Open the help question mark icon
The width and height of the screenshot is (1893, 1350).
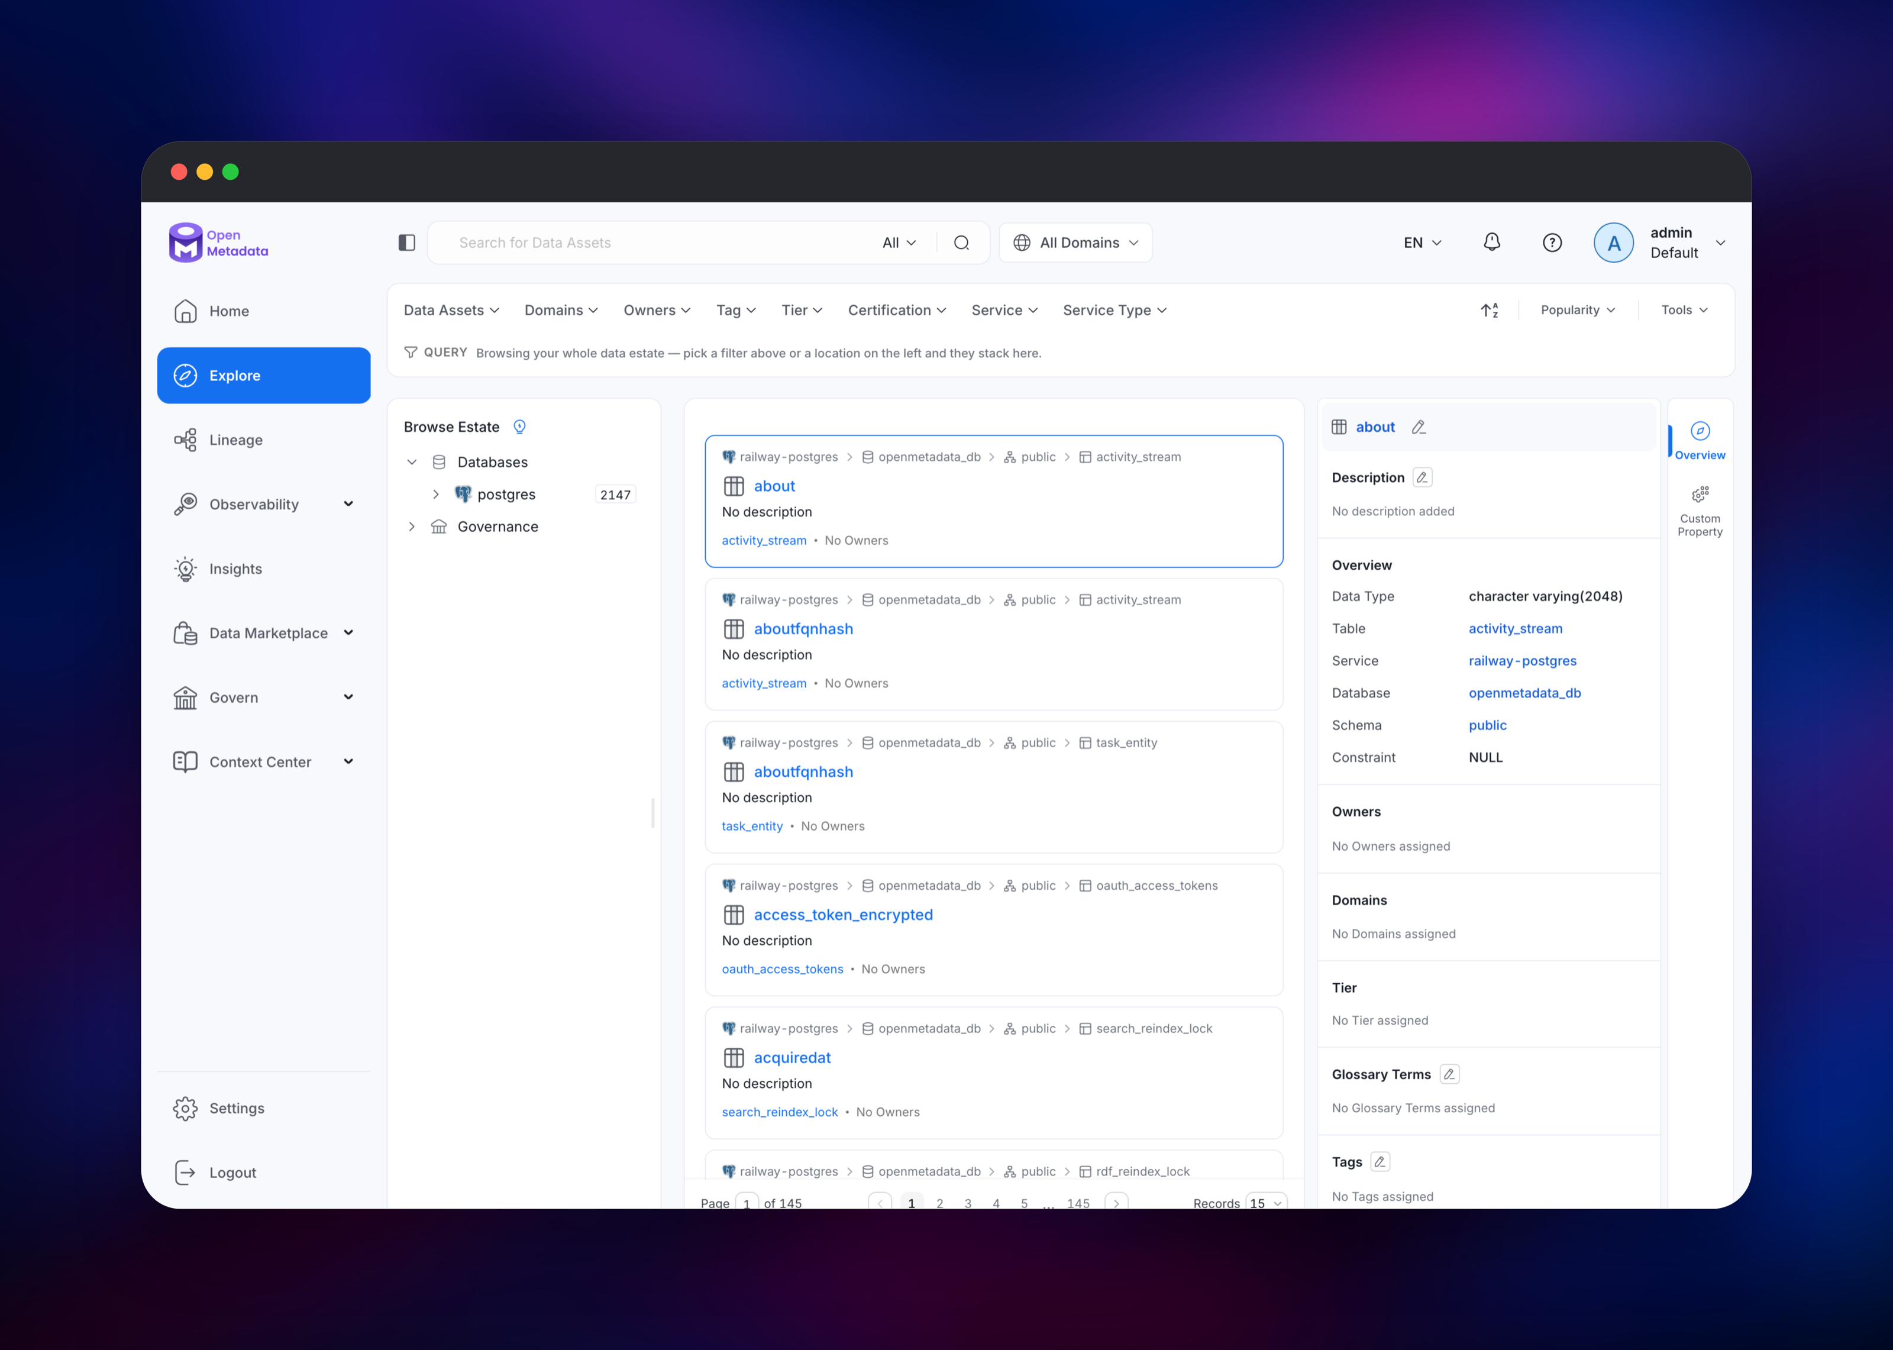[x=1552, y=243]
